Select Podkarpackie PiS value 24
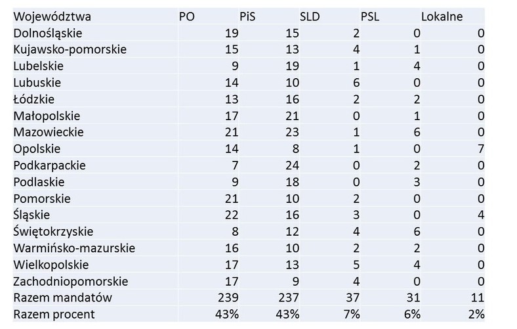This screenshot has height=329, width=517. (292, 165)
